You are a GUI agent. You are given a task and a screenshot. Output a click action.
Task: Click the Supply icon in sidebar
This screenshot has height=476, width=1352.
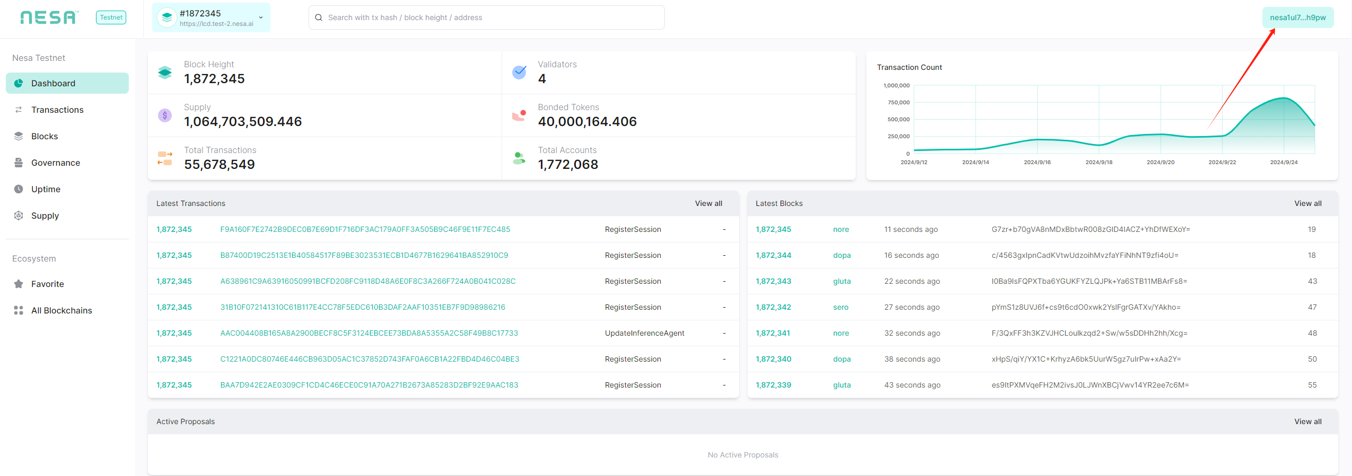[x=19, y=215]
